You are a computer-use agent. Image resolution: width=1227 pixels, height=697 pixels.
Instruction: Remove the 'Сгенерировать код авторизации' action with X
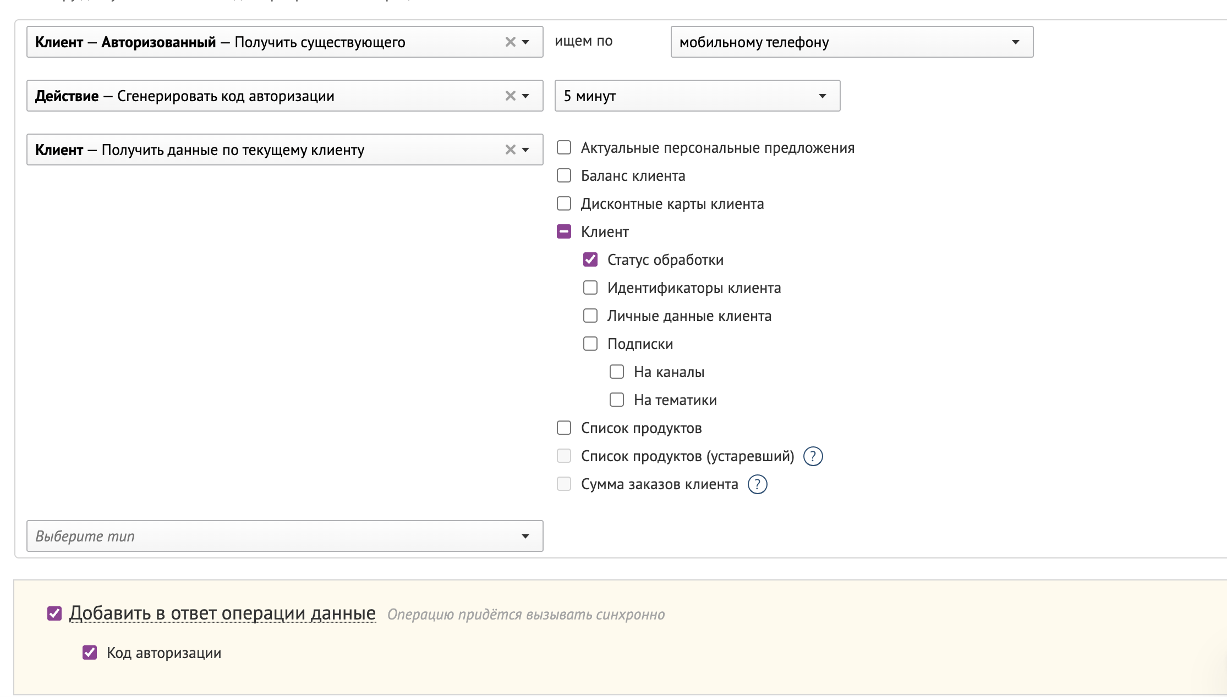tap(510, 96)
